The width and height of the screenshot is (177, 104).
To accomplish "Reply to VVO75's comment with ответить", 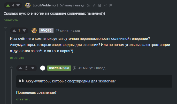I will click(x=17, y=58).
